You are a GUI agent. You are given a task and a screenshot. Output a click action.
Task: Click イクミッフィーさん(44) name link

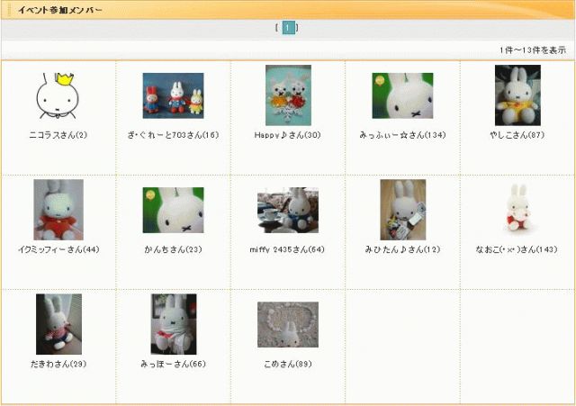pyautogui.click(x=58, y=249)
